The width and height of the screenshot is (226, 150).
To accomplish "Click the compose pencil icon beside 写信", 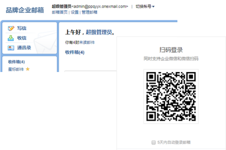I will click(11, 28).
